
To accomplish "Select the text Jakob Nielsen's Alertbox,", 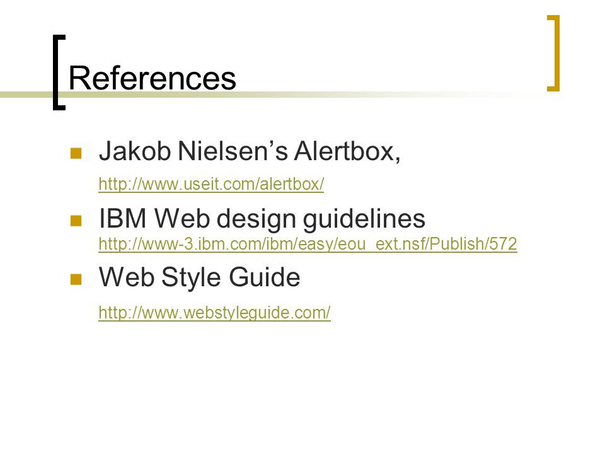I will click(250, 151).
